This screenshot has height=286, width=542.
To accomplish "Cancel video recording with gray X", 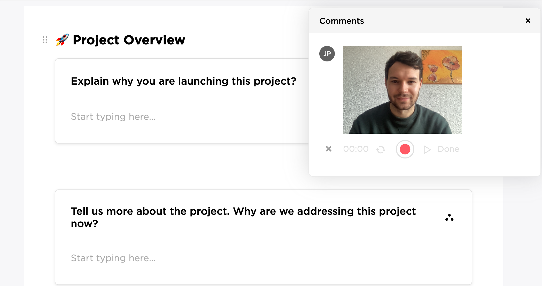I will pos(328,149).
